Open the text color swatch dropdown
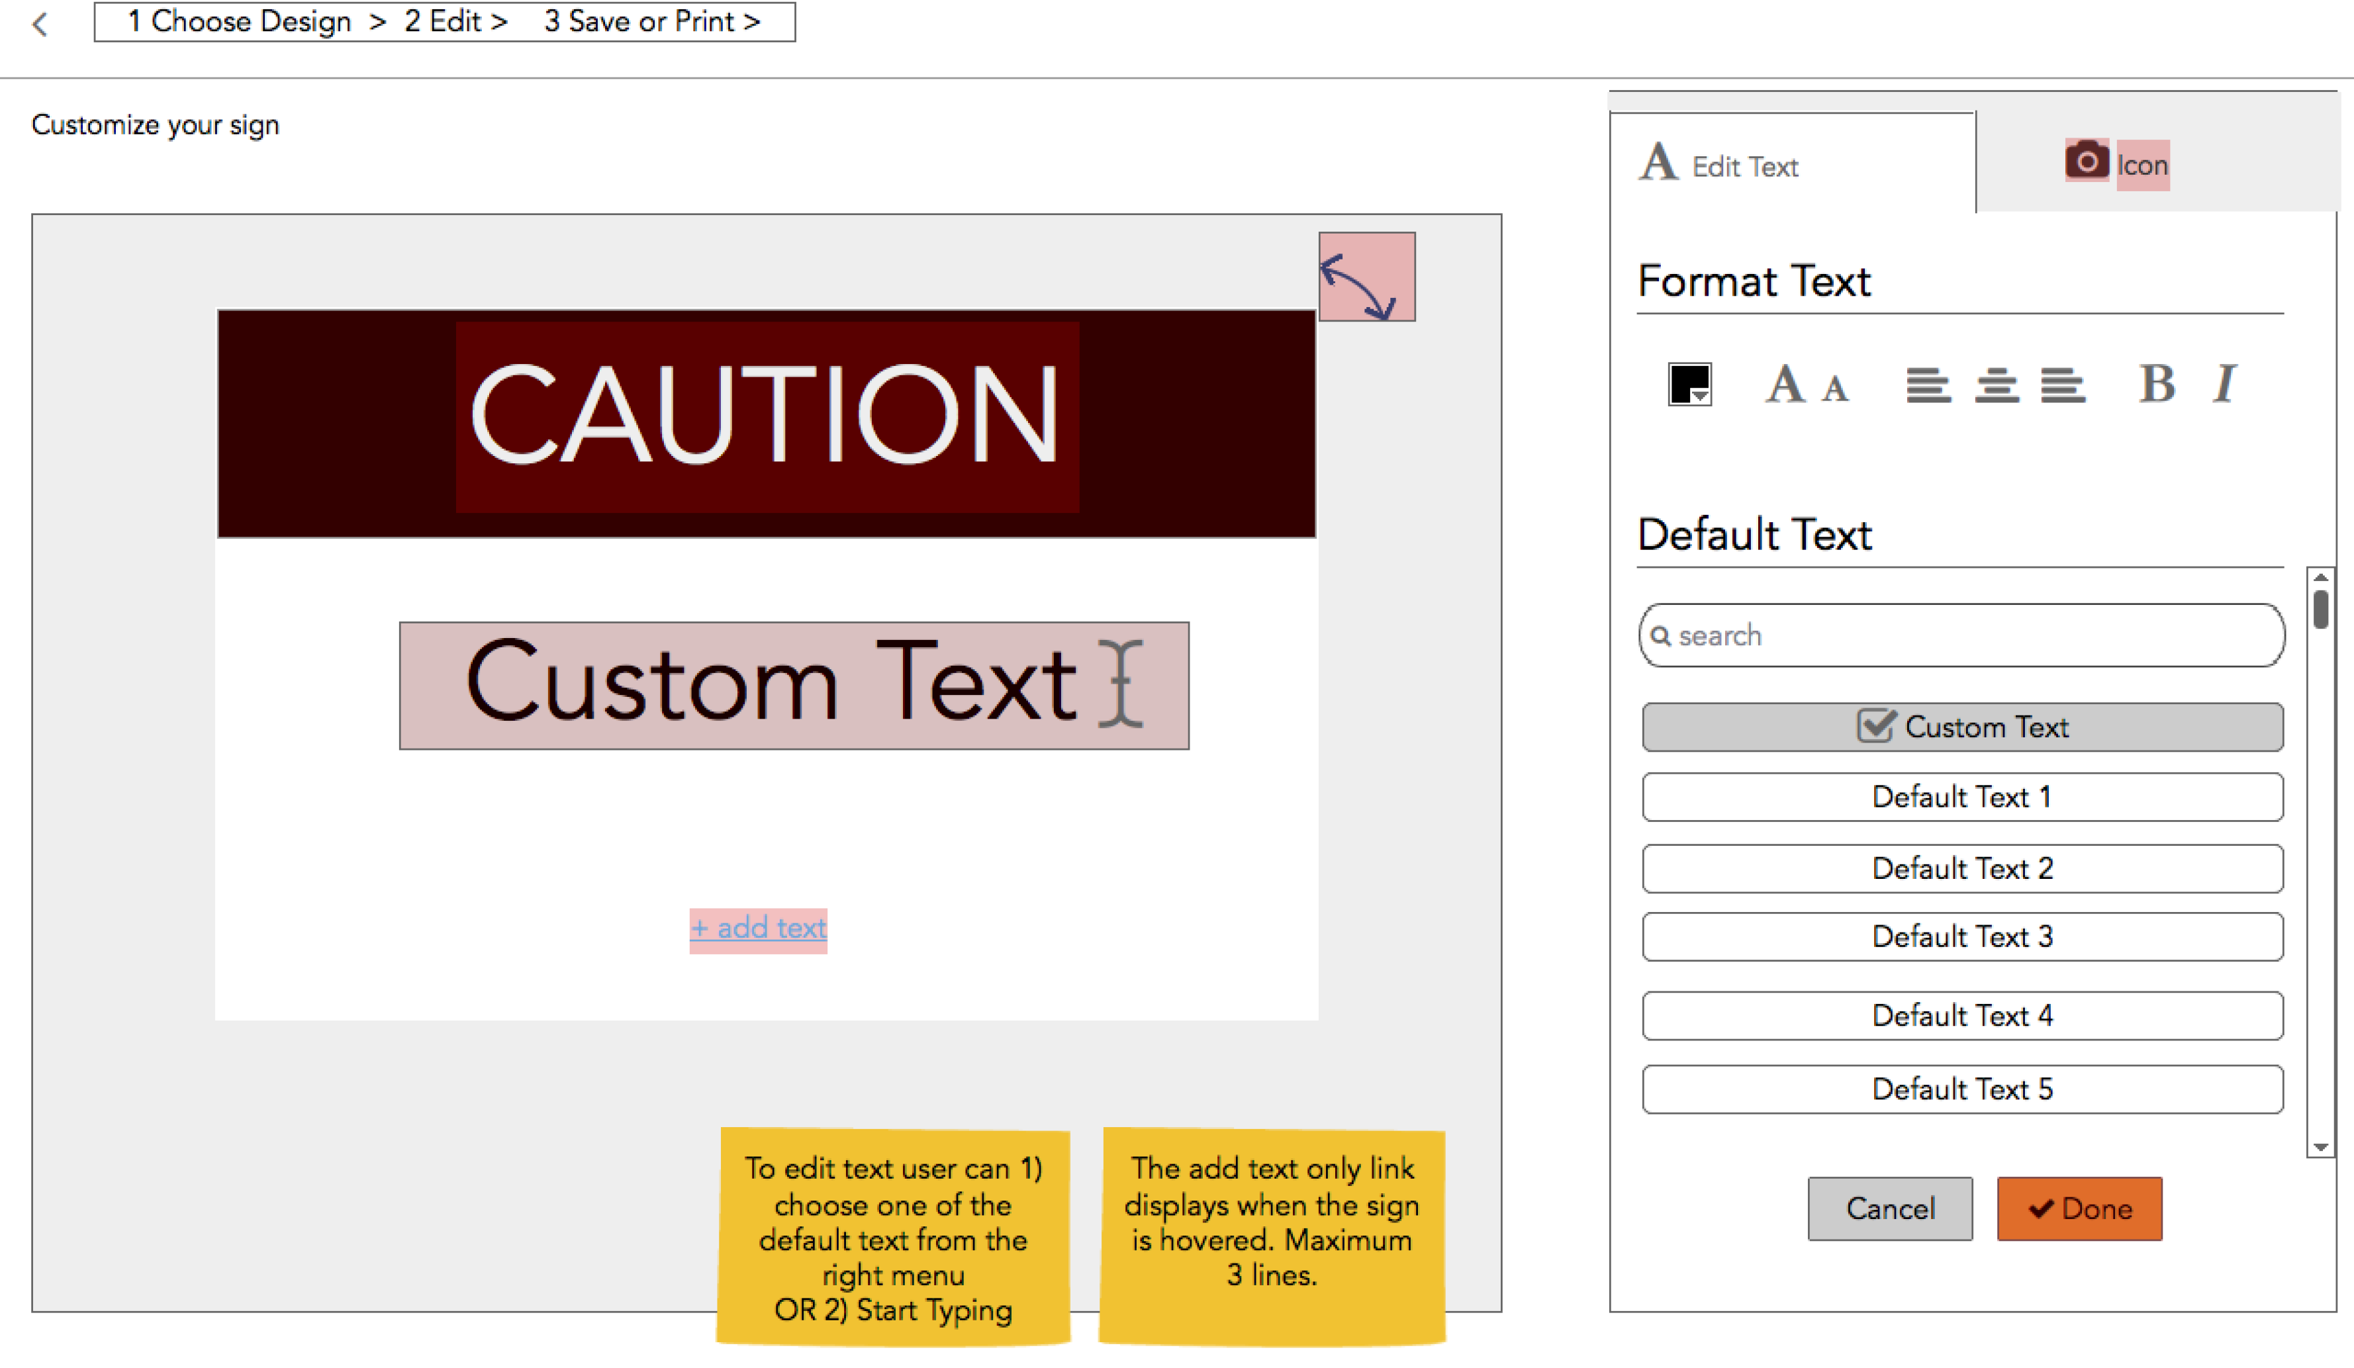The height and width of the screenshot is (1368, 2354). (x=1689, y=384)
